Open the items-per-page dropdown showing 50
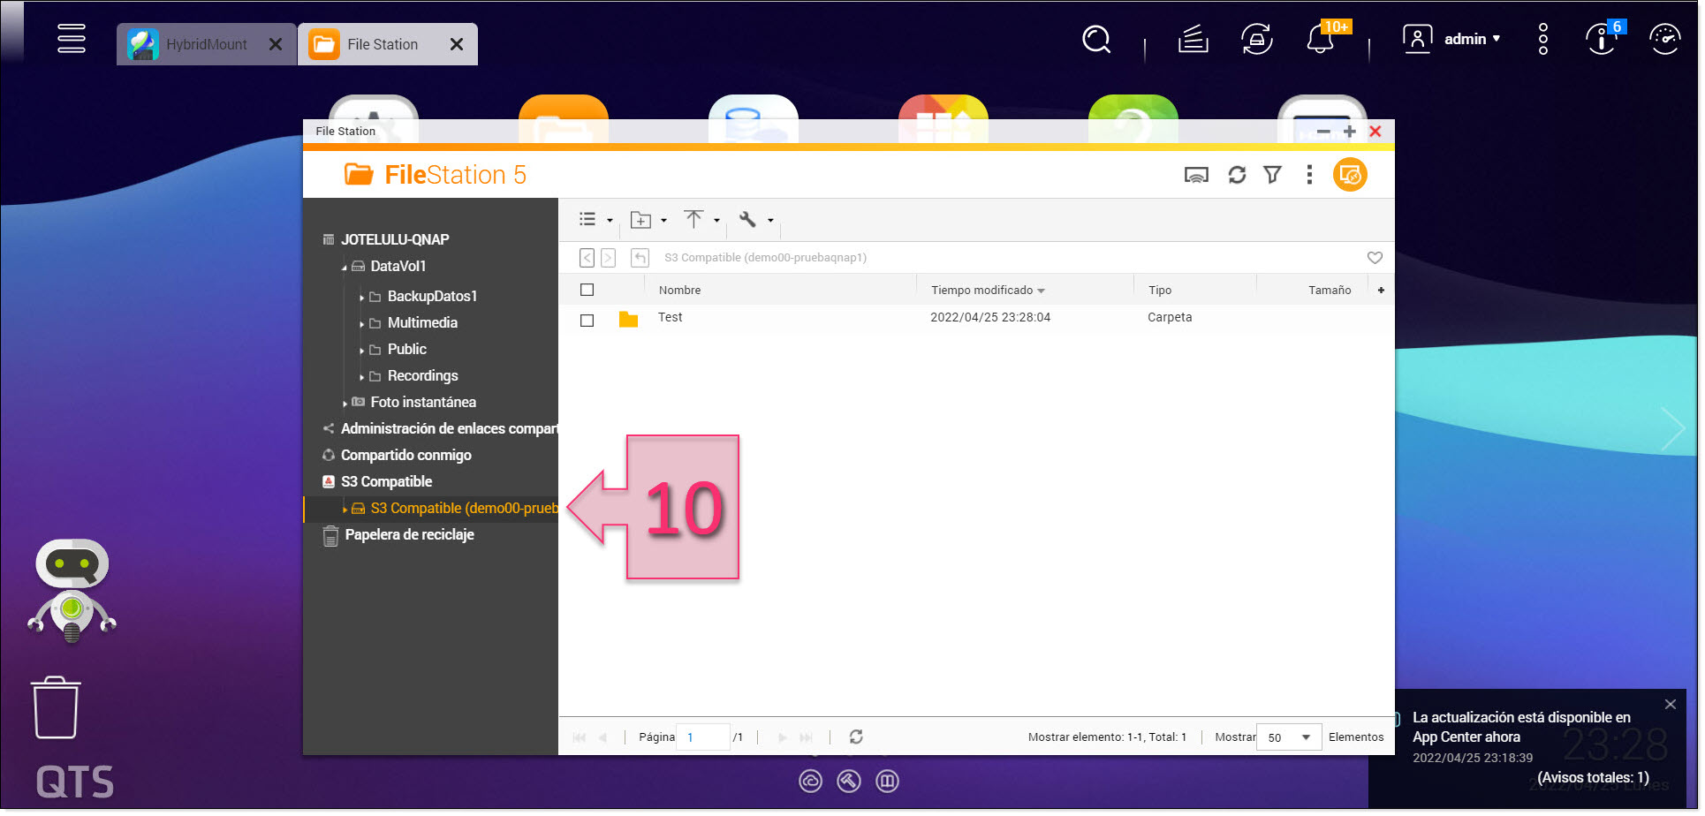Image resolution: width=1705 pixels, height=816 pixels. click(1288, 737)
